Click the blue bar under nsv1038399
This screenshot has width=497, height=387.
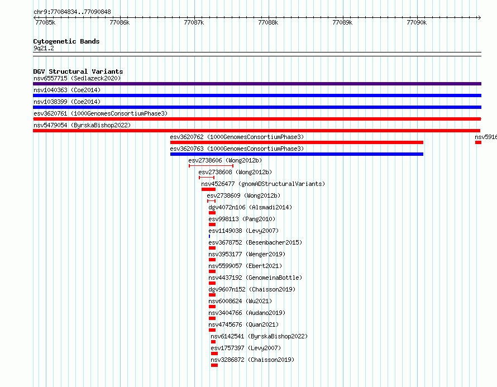coord(257,107)
